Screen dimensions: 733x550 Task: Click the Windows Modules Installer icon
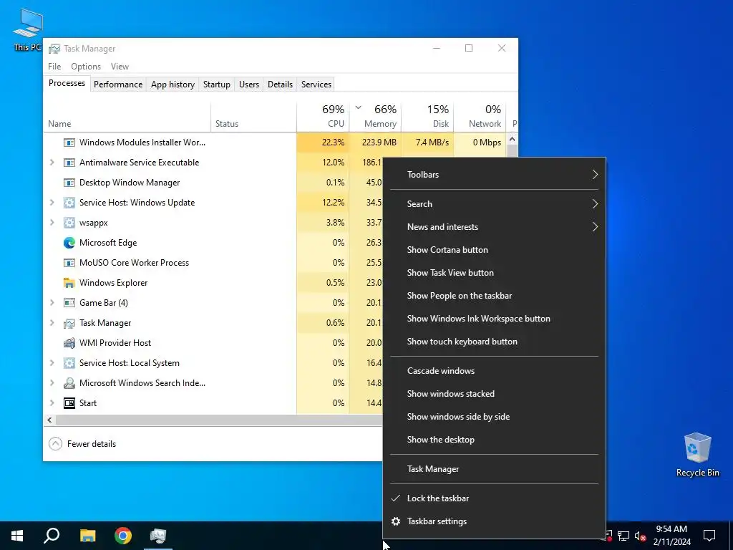click(x=69, y=143)
